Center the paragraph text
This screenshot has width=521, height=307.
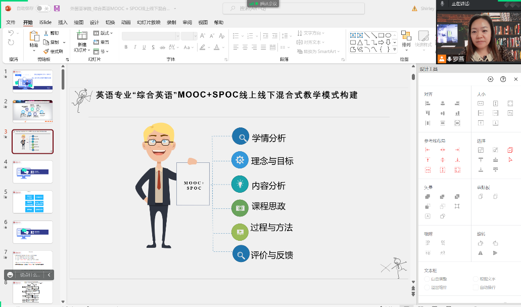coord(245,48)
